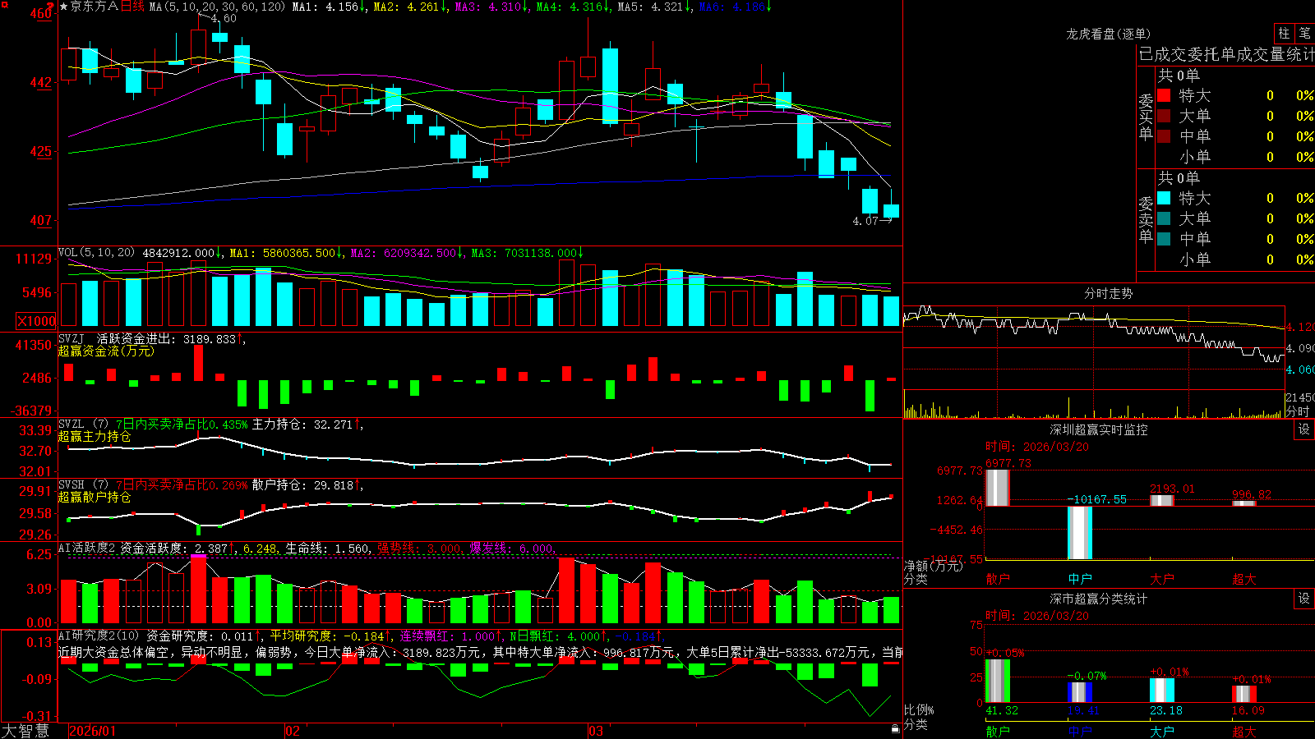Click the 委卖单 section label
The width and height of the screenshot is (1315, 739).
click(1146, 219)
